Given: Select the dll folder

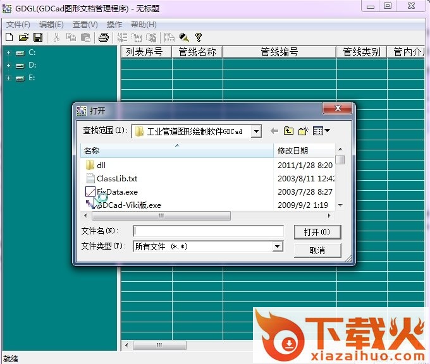Looking at the screenshot, I should tap(95, 165).
